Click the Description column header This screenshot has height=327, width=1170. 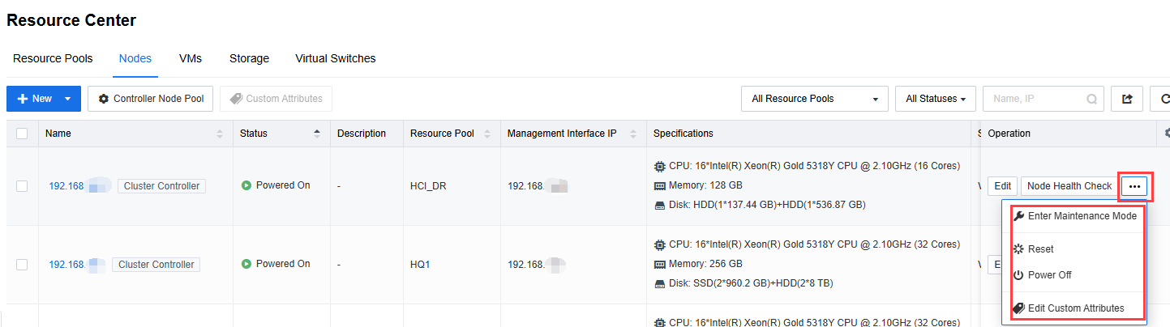coord(362,134)
